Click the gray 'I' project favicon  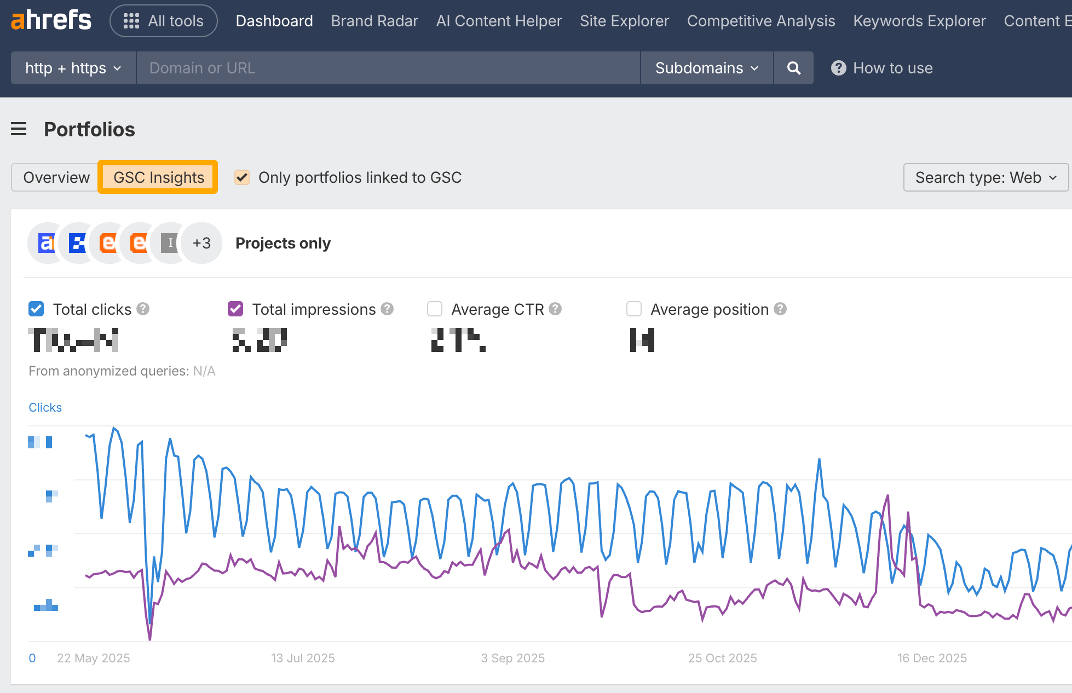[170, 243]
